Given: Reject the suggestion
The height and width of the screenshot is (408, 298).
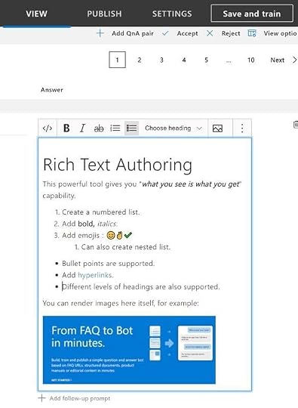Looking at the screenshot, I should tap(223, 33).
